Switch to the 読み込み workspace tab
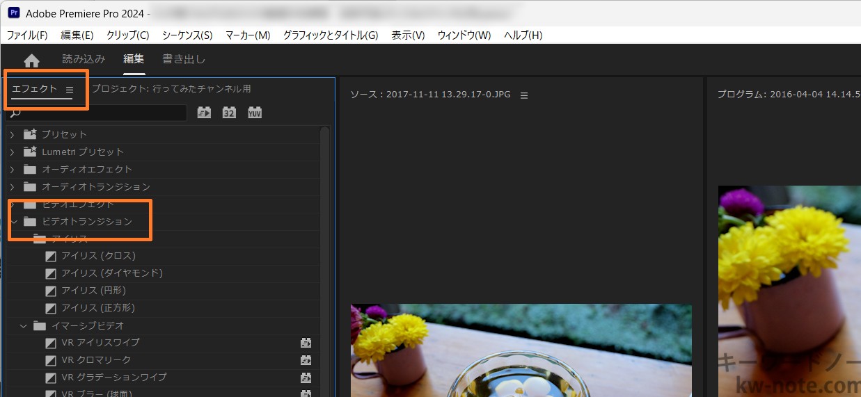Viewport: 861px width, 397px height. pyautogui.click(x=84, y=59)
